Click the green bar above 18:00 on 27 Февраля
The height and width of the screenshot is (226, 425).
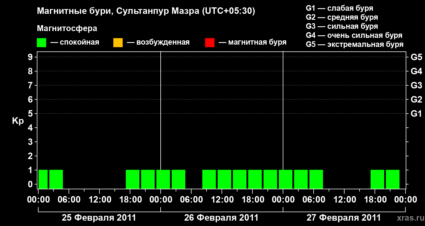[377, 179]
